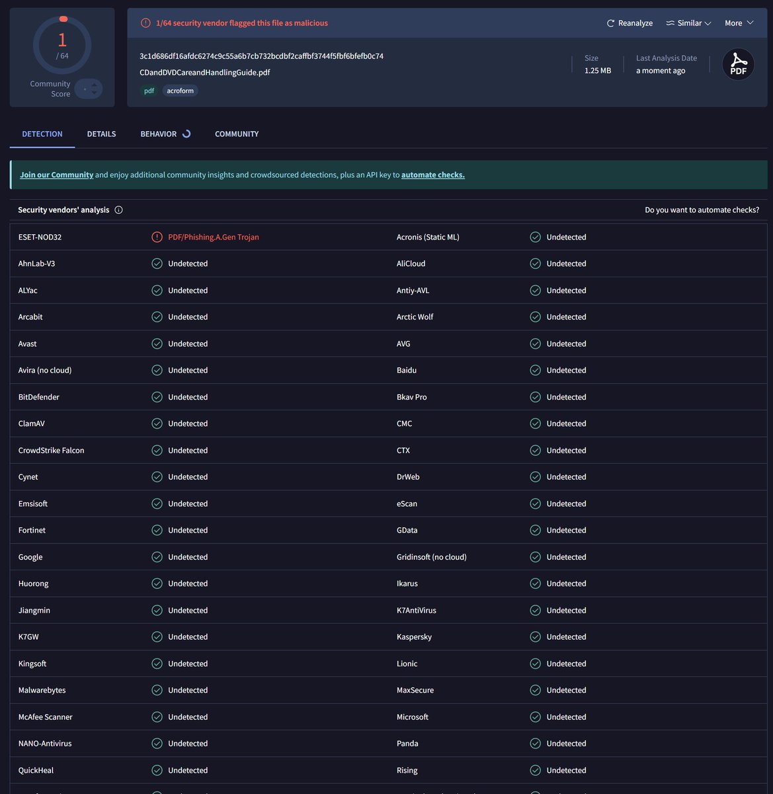
Task: Click the checkmark icon in McAfee Scanner row
Action: pos(157,717)
